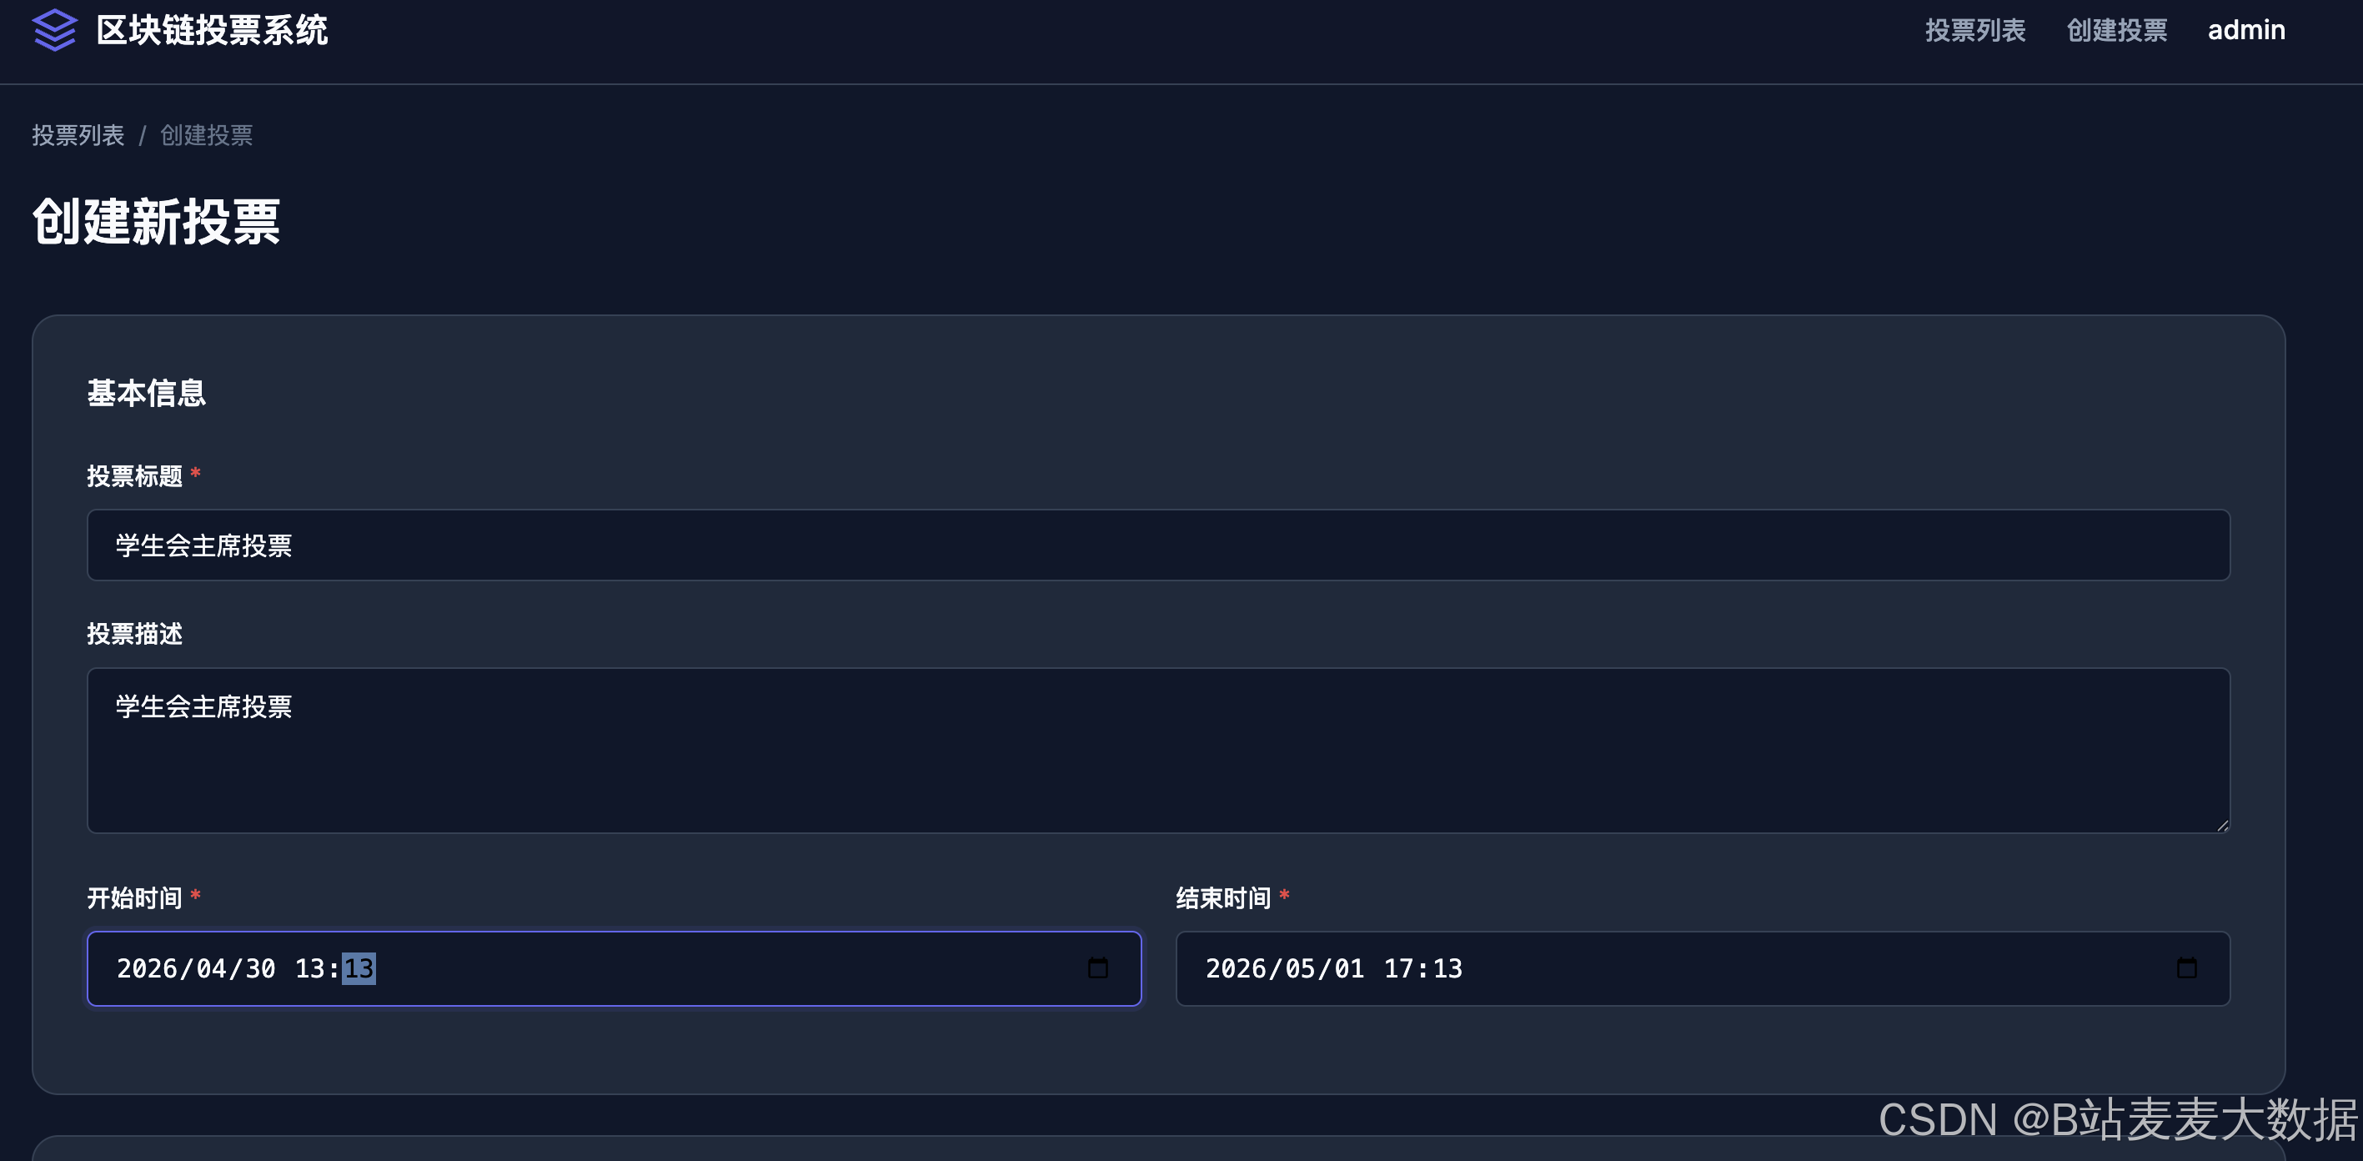Open the end time calendar picker icon
Screen dimensions: 2363x1161
point(2186,968)
